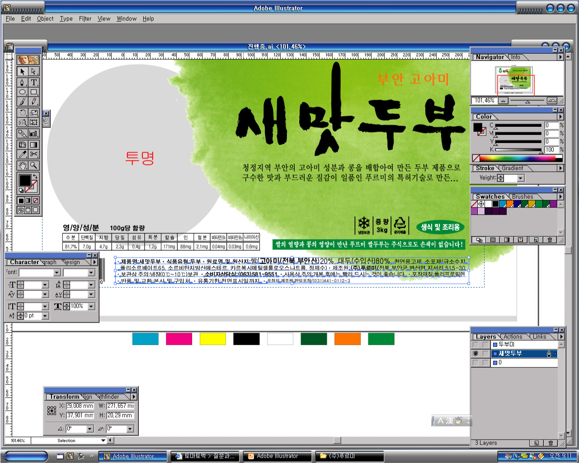Pick the Ellipse tool
This screenshot has height=463, width=579.
click(22, 92)
